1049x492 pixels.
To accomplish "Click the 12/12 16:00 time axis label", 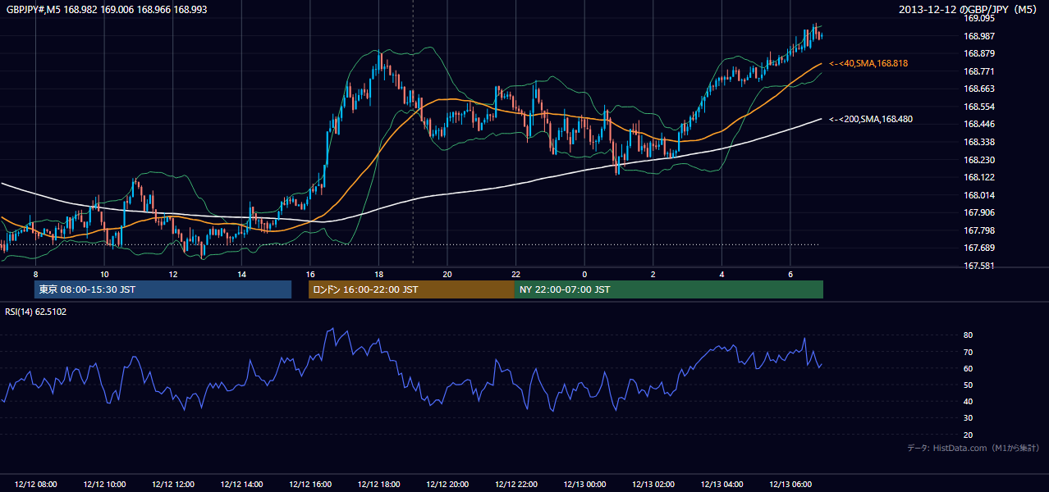I will (x=310, y=485).
